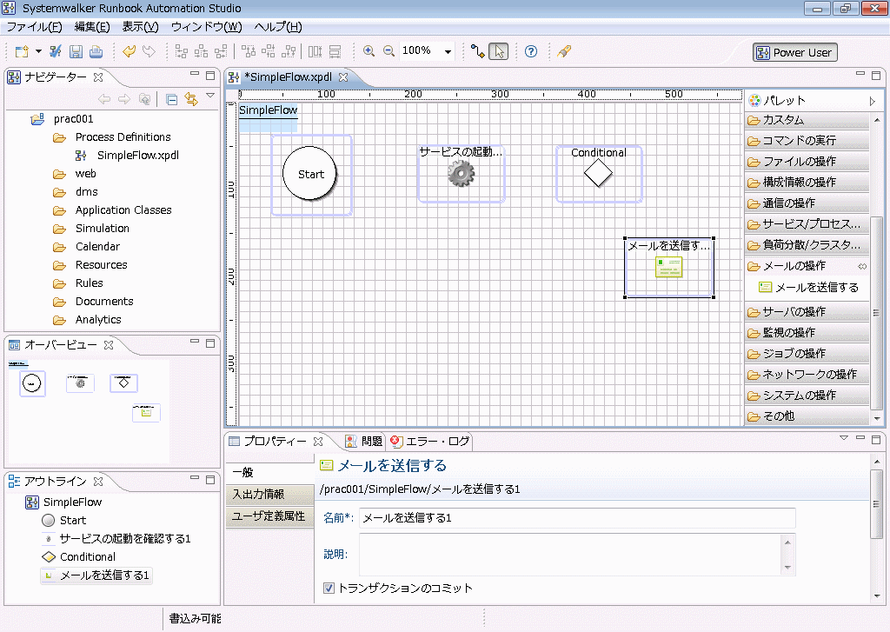Select the Application Classes folder

click(x=123, y=210)
